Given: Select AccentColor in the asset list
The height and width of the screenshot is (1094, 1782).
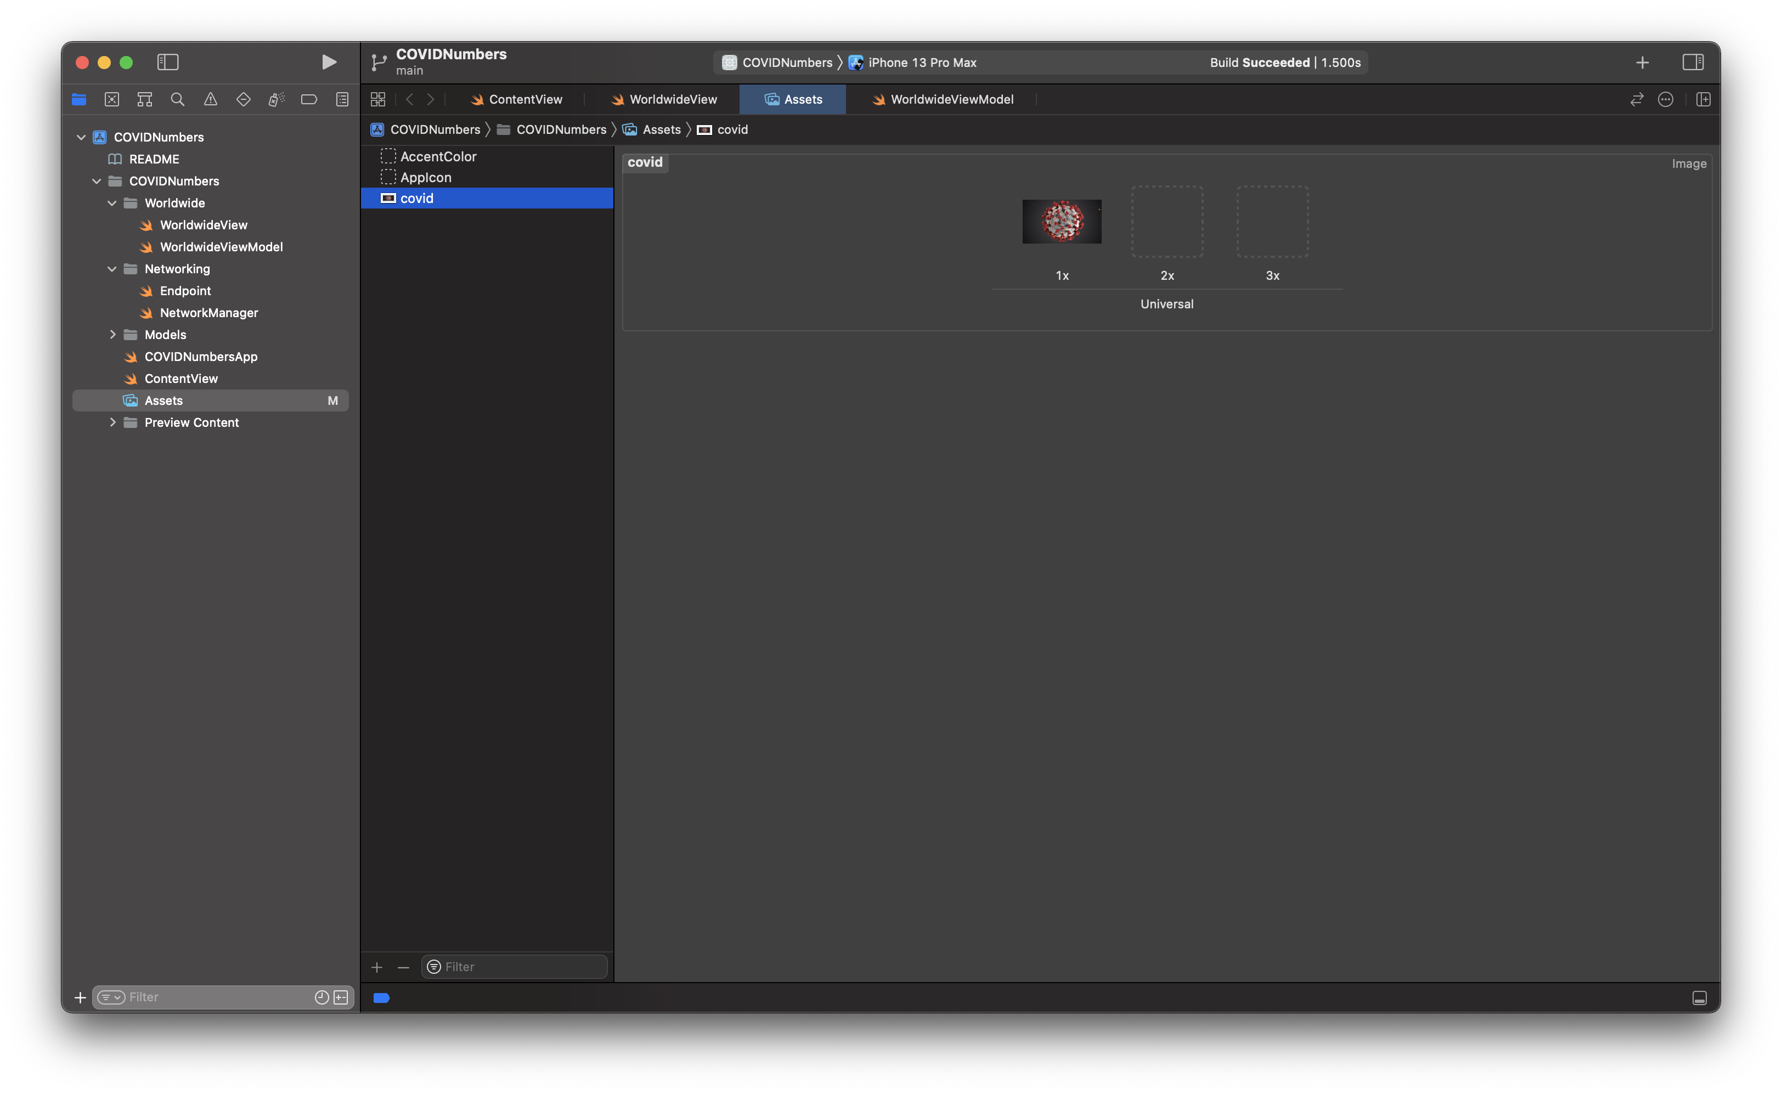Looking at the screenshot, I should [x=438, y=156].
